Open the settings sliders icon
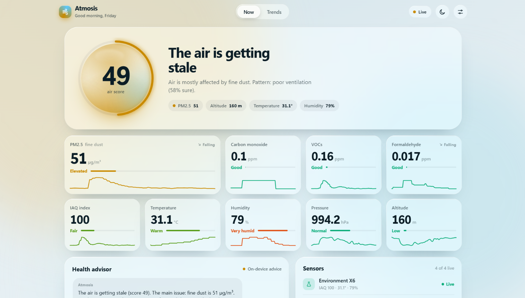525x298 pixels. pyautogui.click(x=460, y=12)
